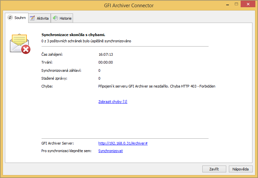
Task: Click the Pro synchronizaci klepněte sem: label
Action: [x=66, y=151]
